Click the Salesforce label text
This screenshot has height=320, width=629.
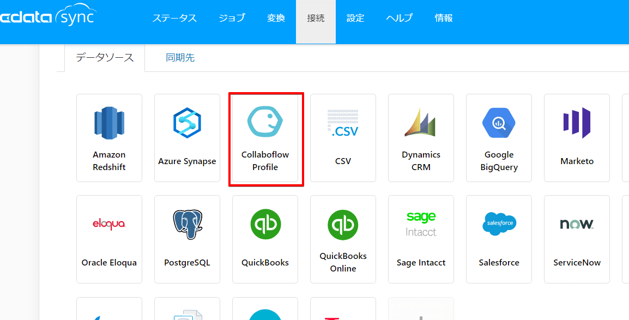pos(499,263)
